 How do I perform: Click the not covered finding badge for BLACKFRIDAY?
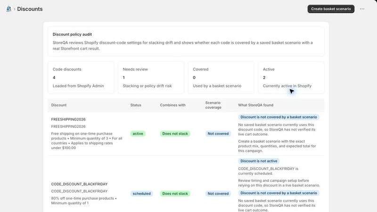[x=279, y=193]
